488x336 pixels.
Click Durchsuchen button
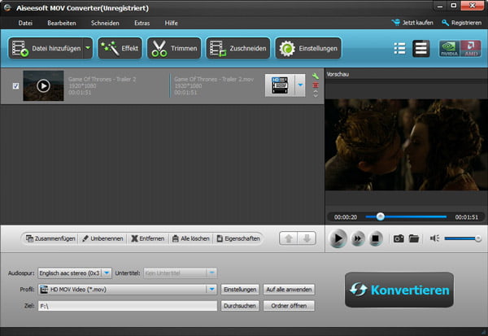point(240,306)
